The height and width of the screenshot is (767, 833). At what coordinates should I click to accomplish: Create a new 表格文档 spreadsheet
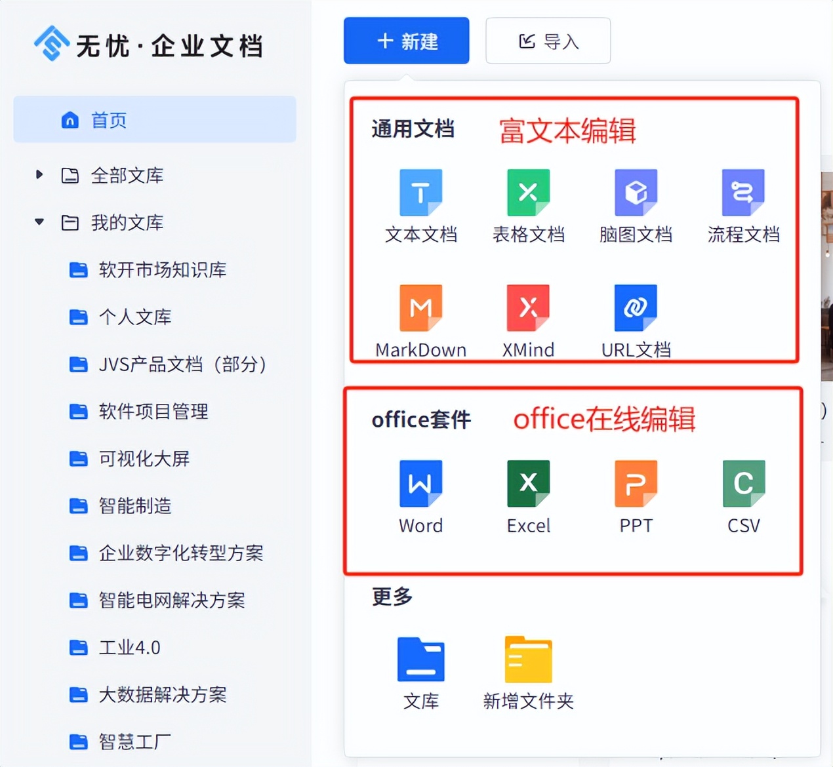click(x=529, y=205)
